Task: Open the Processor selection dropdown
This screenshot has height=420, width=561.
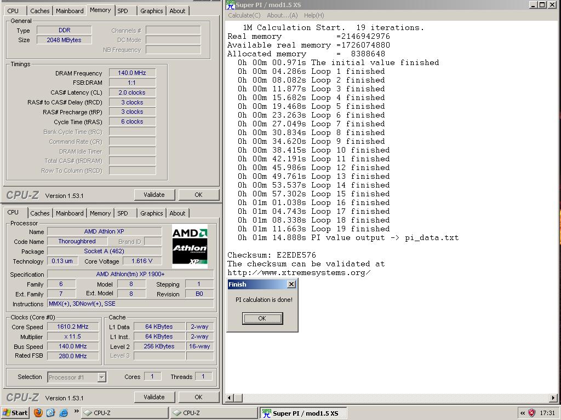Action: click(101, 377)
